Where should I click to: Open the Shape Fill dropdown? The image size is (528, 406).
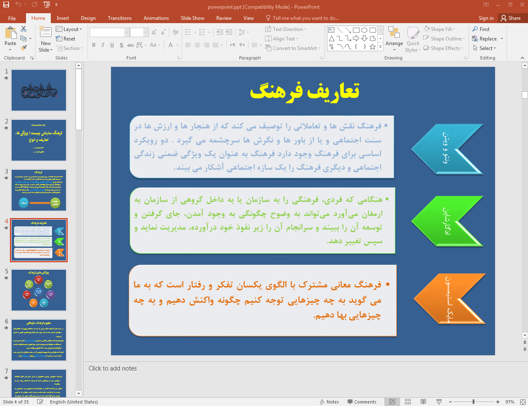point(439,29)
